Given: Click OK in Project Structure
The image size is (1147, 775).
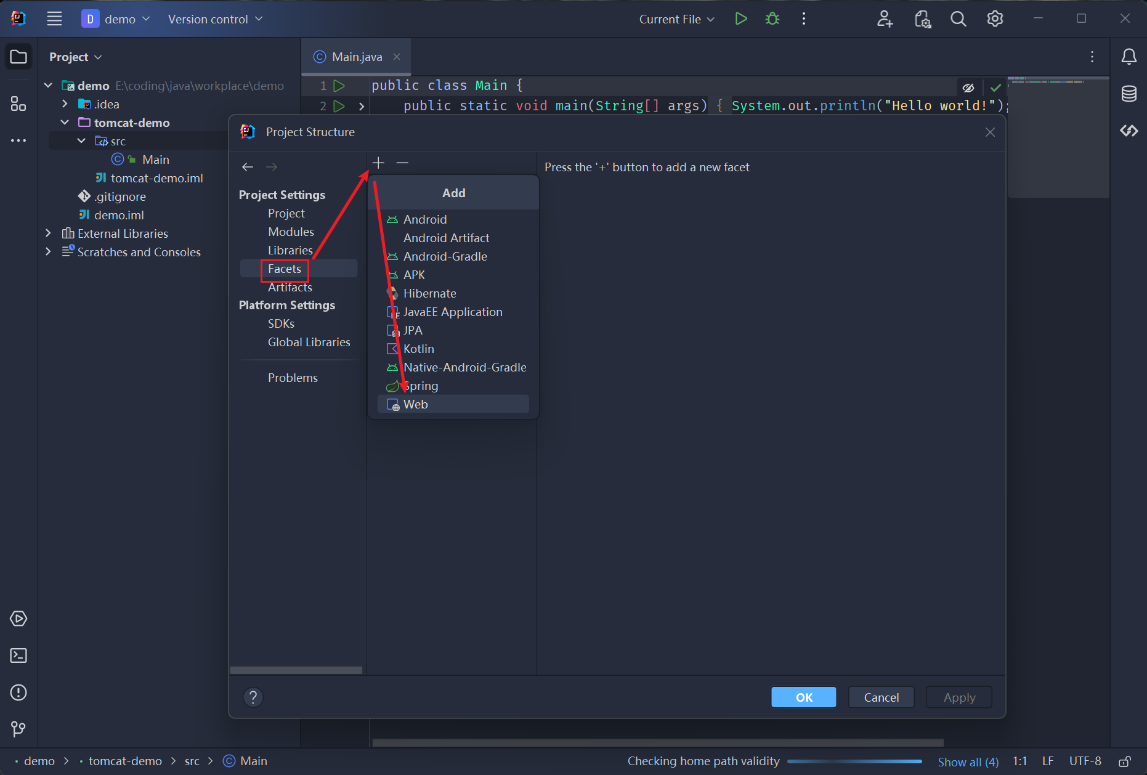Looking at the screenshot, I should click(x=804, y=697).
